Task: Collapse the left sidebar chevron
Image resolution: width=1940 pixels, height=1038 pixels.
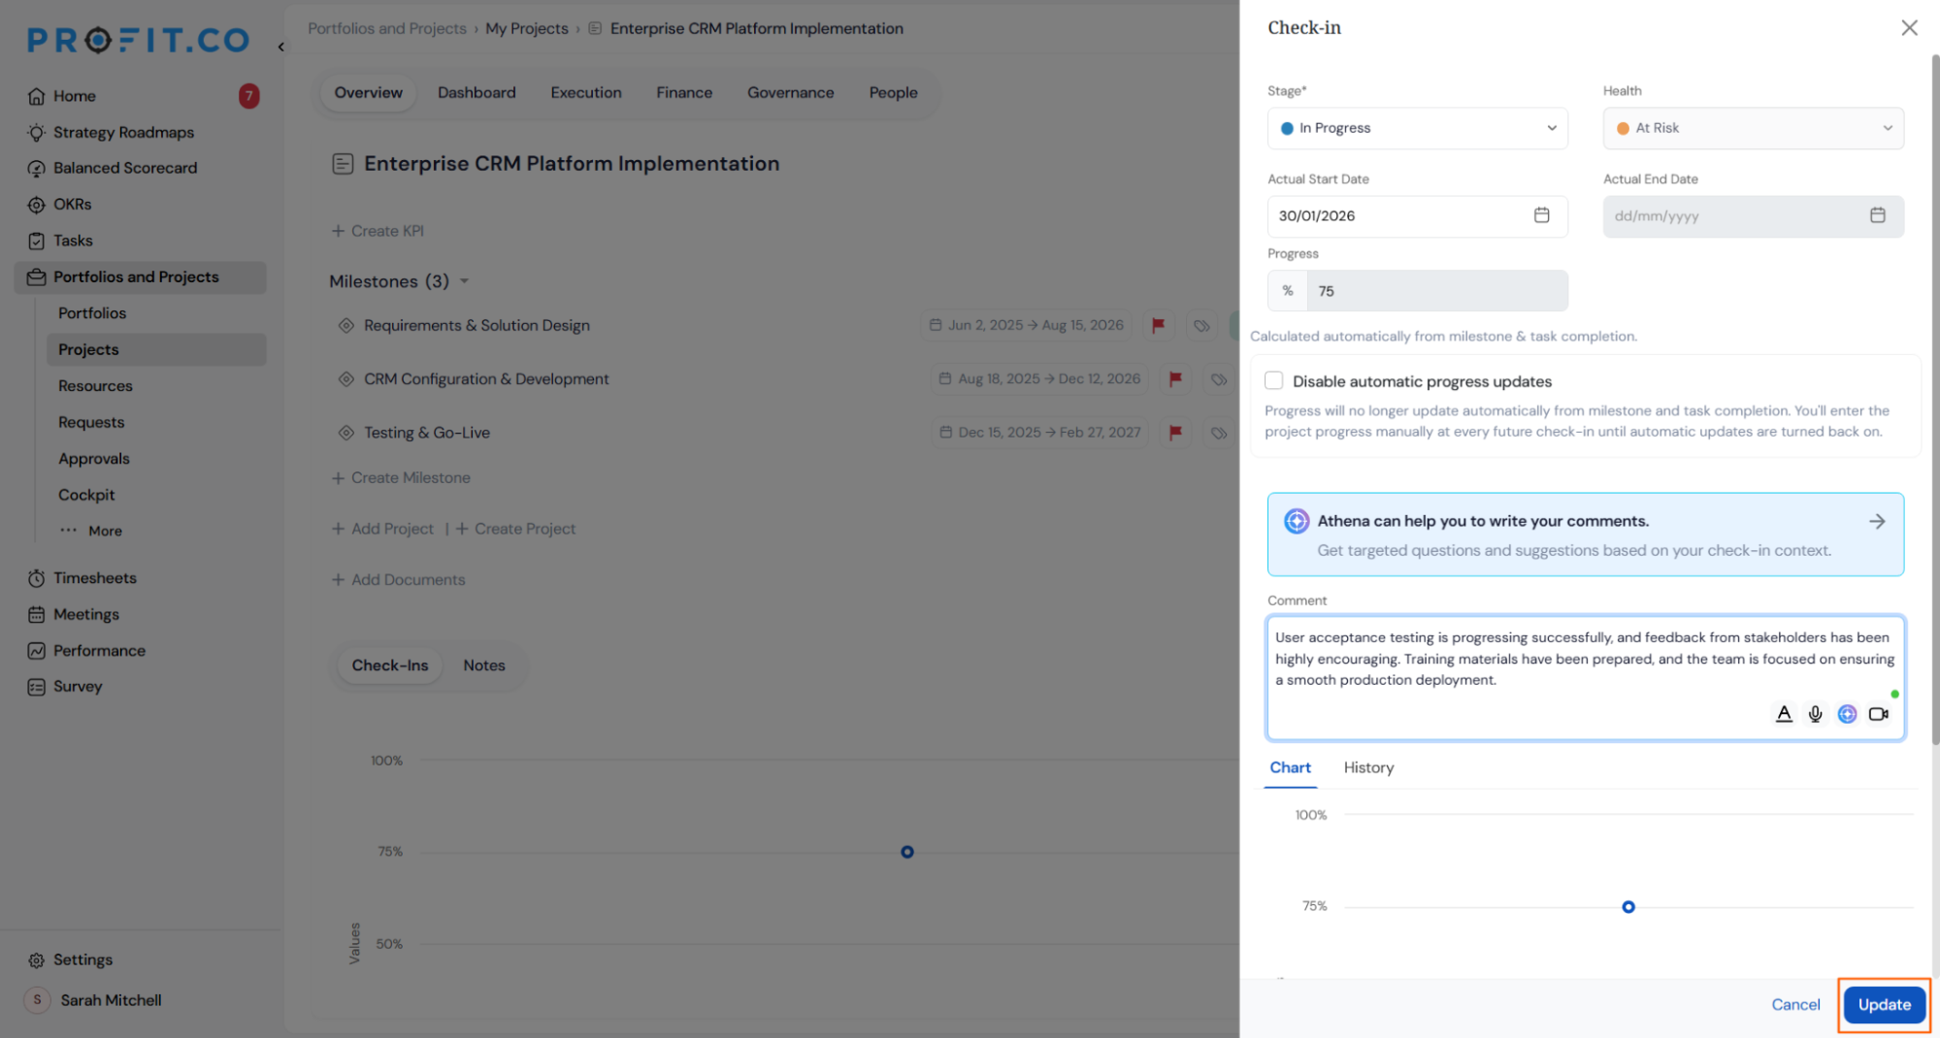Action: pos(280,47)
